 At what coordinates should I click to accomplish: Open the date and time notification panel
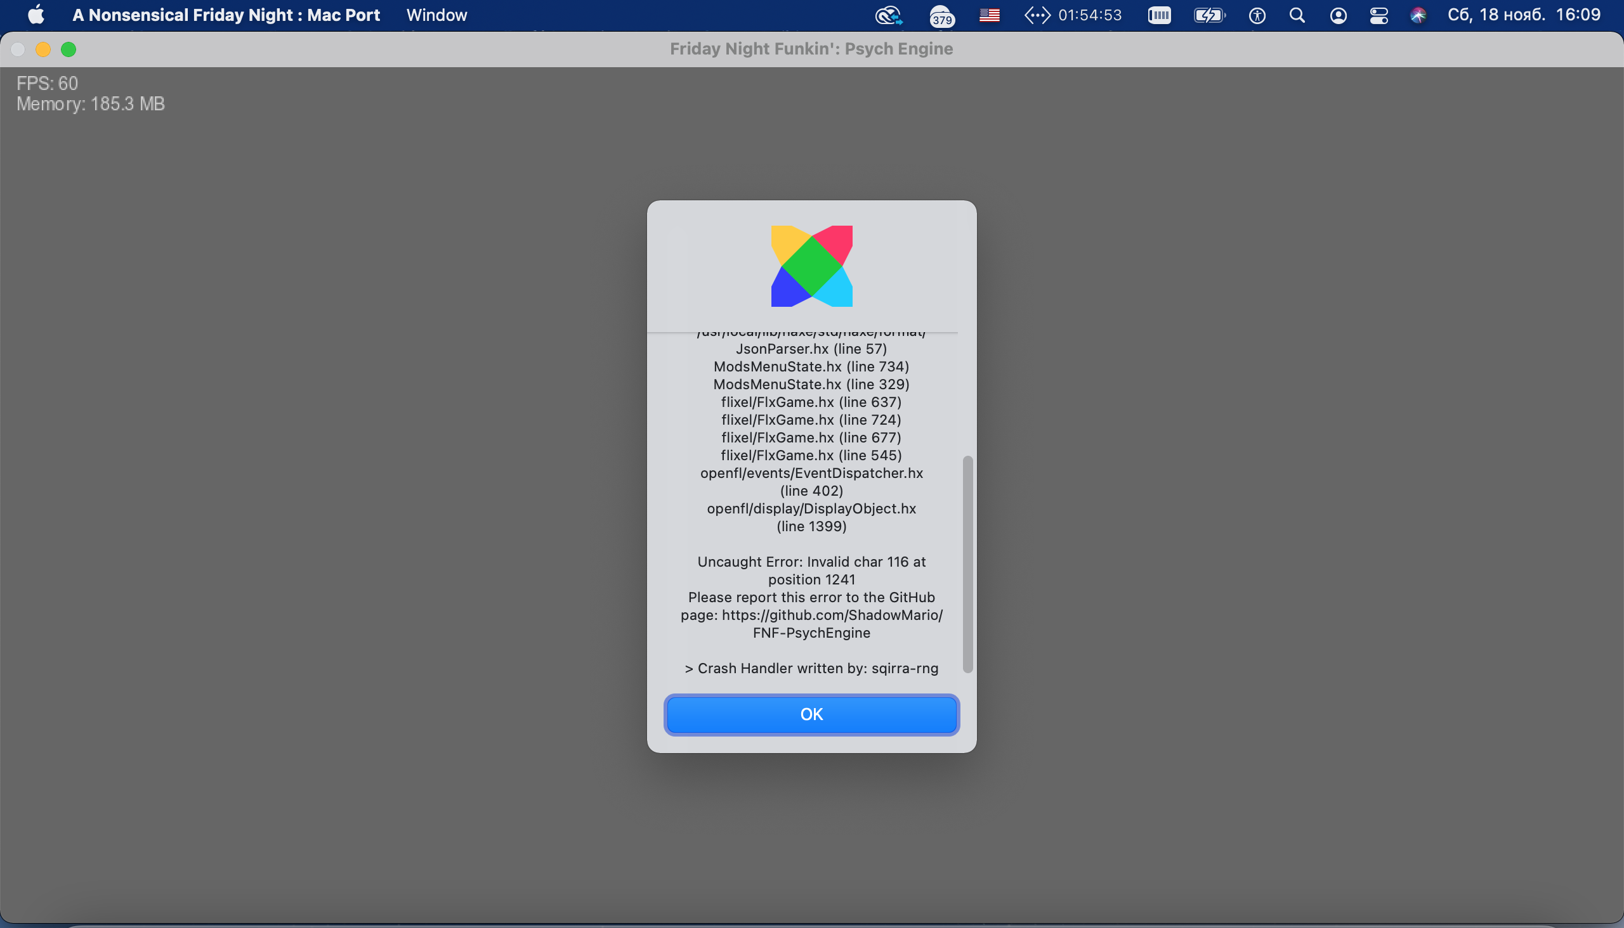click(x=1524, y=15)
